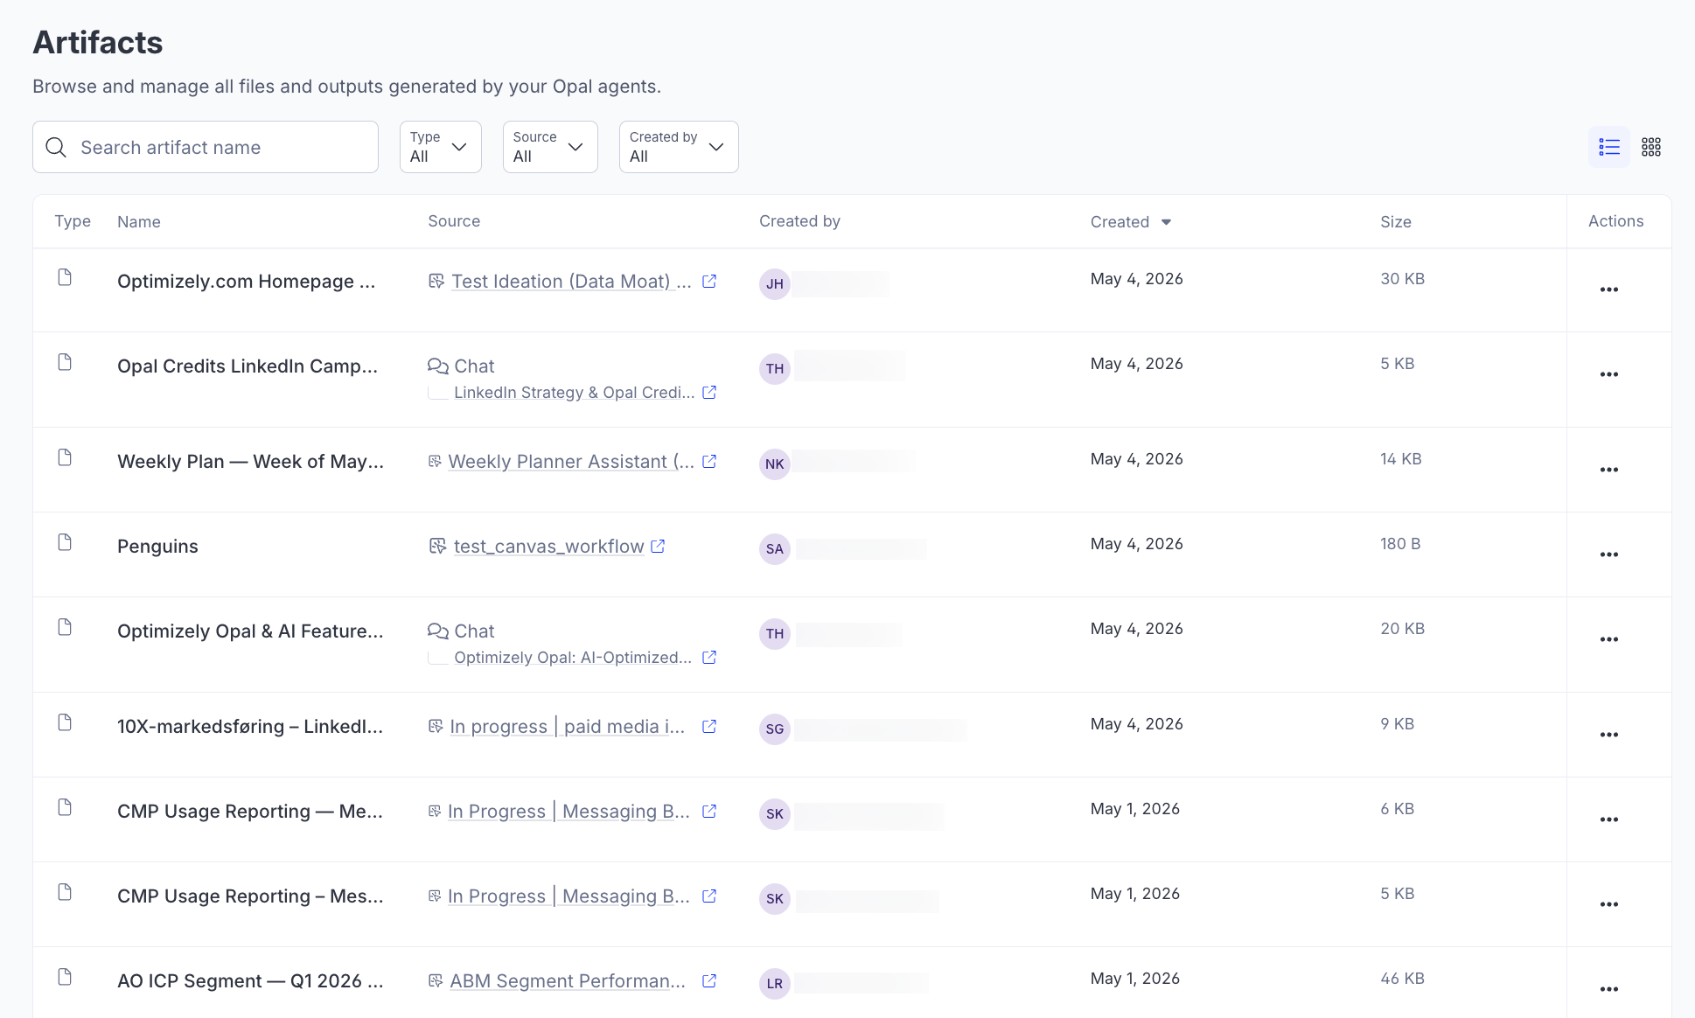1695x1018 pixels.
Task: Click the Name column header
Action: pos(139,222)
